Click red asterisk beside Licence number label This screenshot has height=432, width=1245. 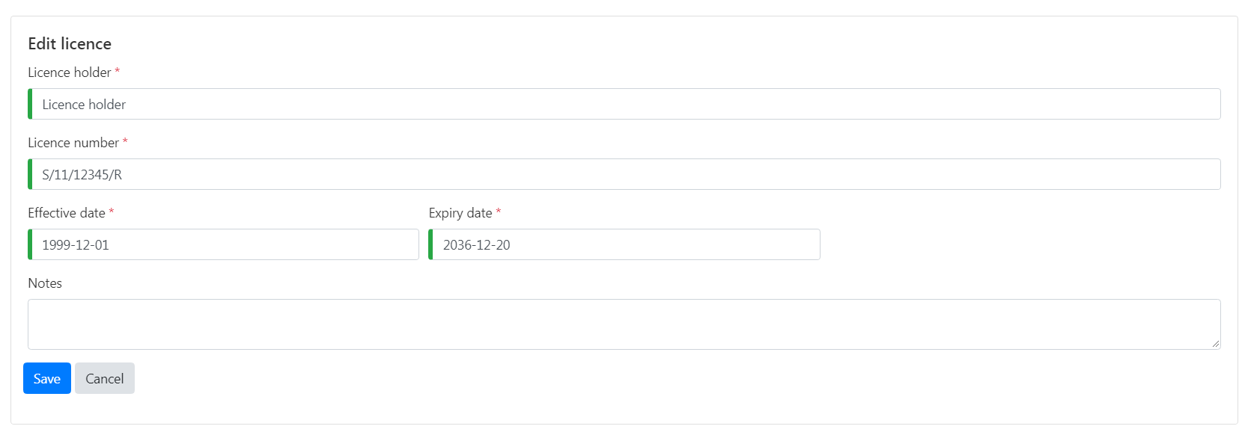(x=125, y=141)
